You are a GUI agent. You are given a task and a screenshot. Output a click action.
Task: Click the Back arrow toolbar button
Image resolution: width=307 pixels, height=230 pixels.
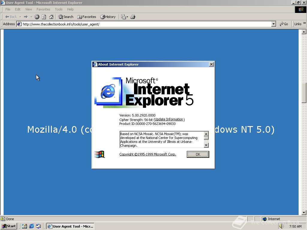click(x=11, y=17)
